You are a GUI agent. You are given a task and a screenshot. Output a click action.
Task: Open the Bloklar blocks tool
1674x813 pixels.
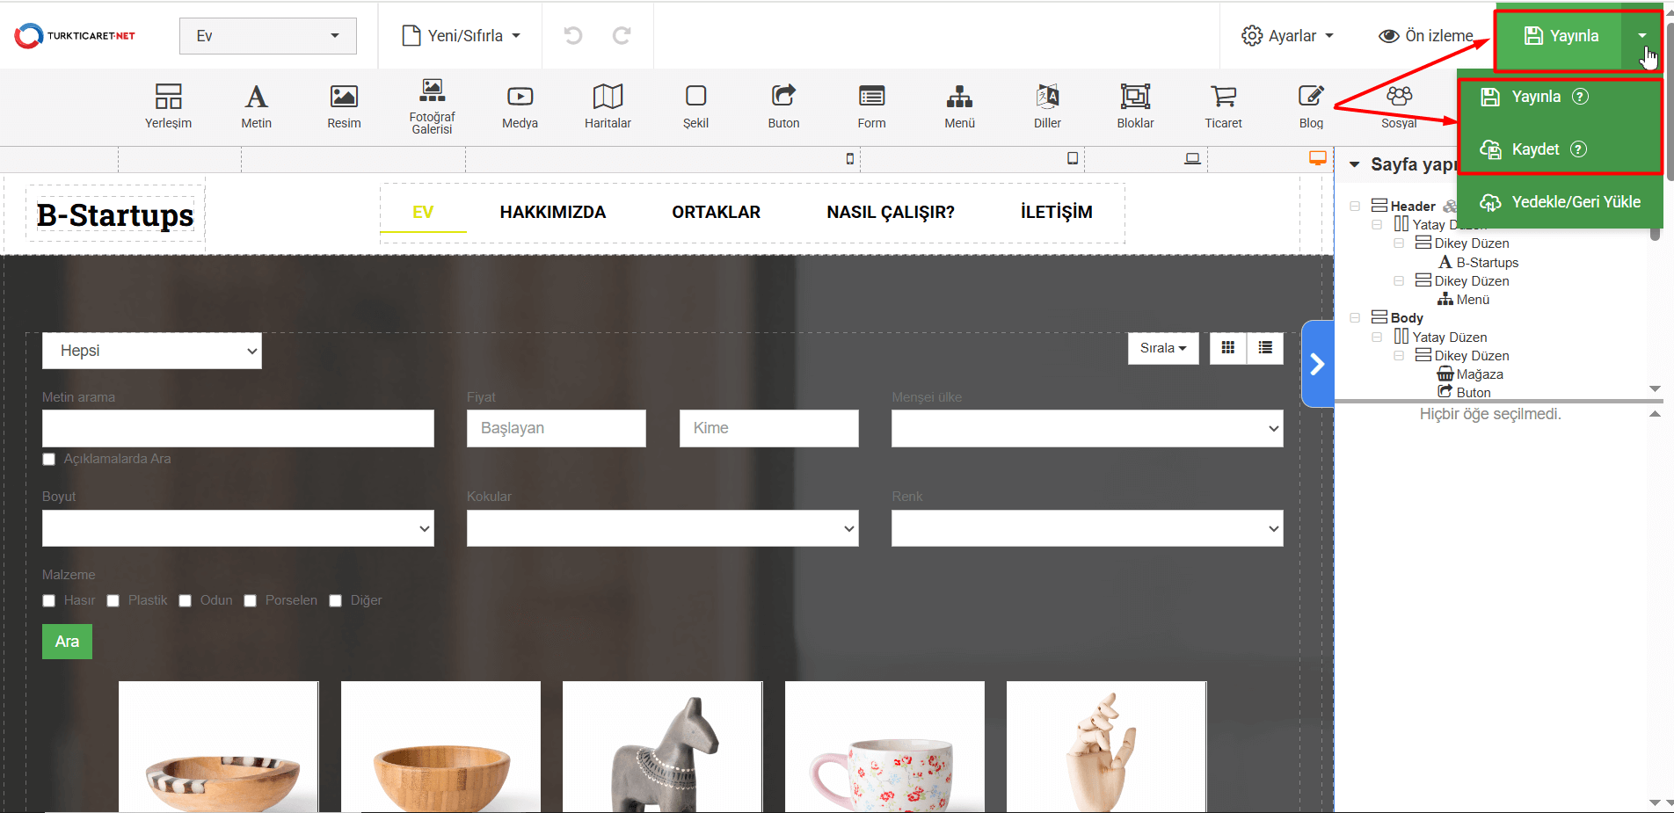click(1135, 105)
